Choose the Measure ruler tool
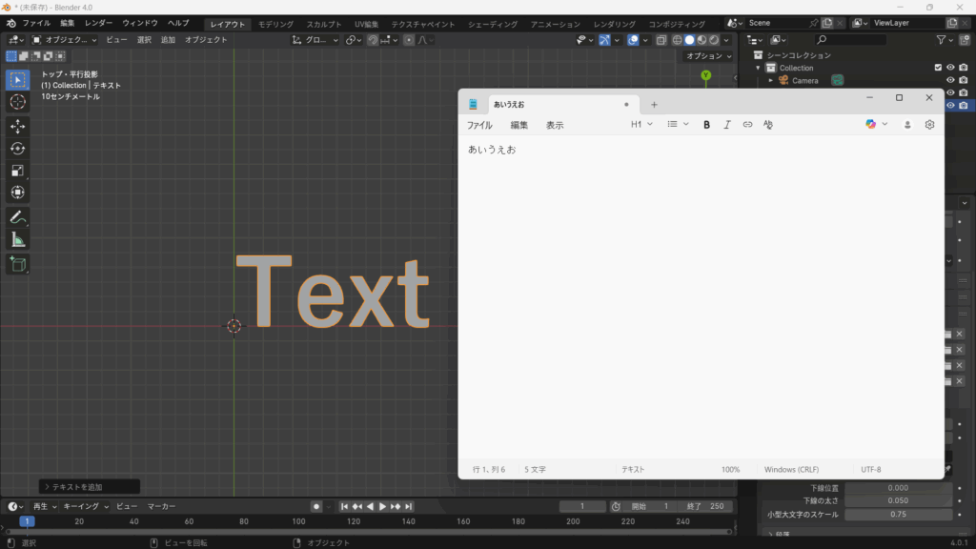Screen dimensions: 976x549 [17, 239]
